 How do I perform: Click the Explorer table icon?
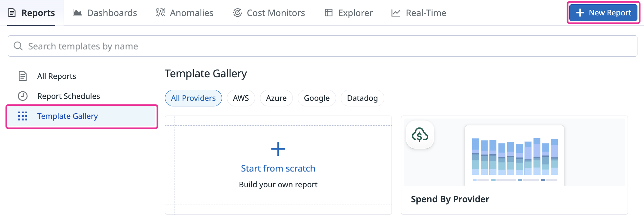tap(329, 13)
